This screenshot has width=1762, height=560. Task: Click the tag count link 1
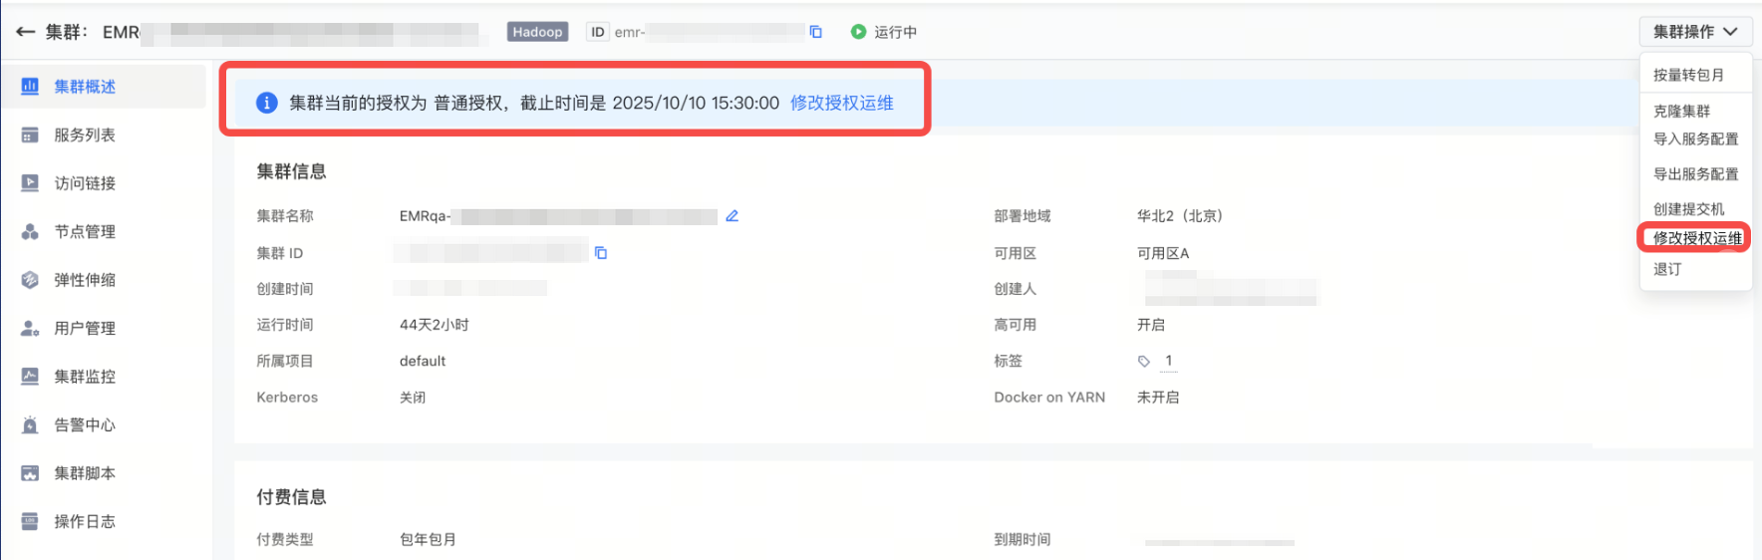[1169, 361]
